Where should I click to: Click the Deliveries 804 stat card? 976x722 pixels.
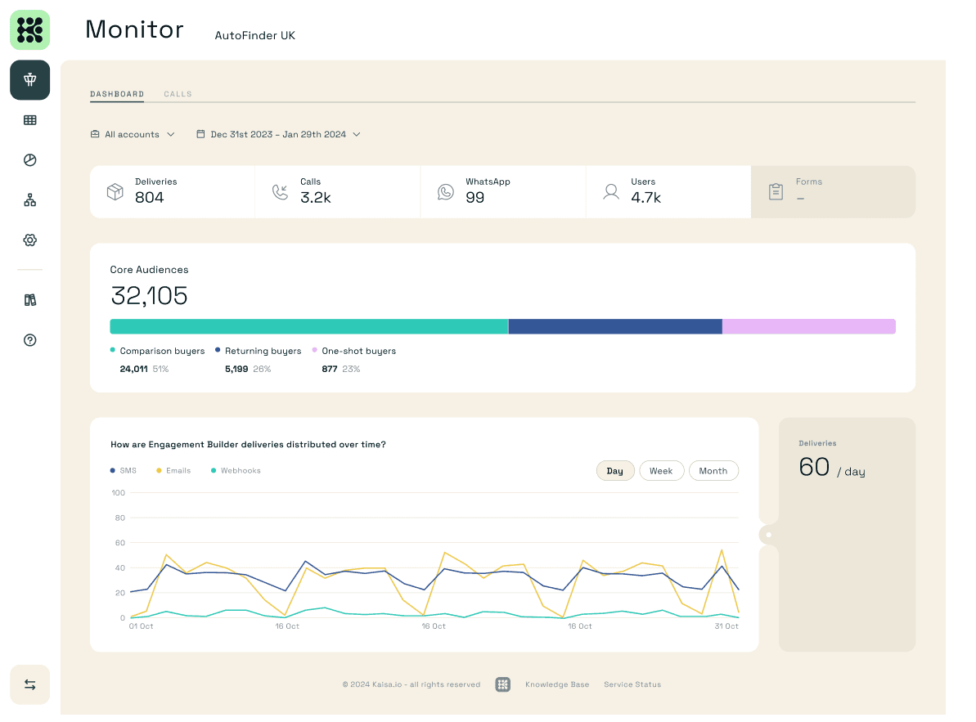[173, 191]
